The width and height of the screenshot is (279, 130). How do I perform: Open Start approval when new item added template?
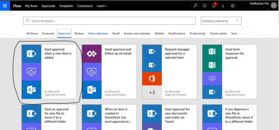(x=58, y=53)
